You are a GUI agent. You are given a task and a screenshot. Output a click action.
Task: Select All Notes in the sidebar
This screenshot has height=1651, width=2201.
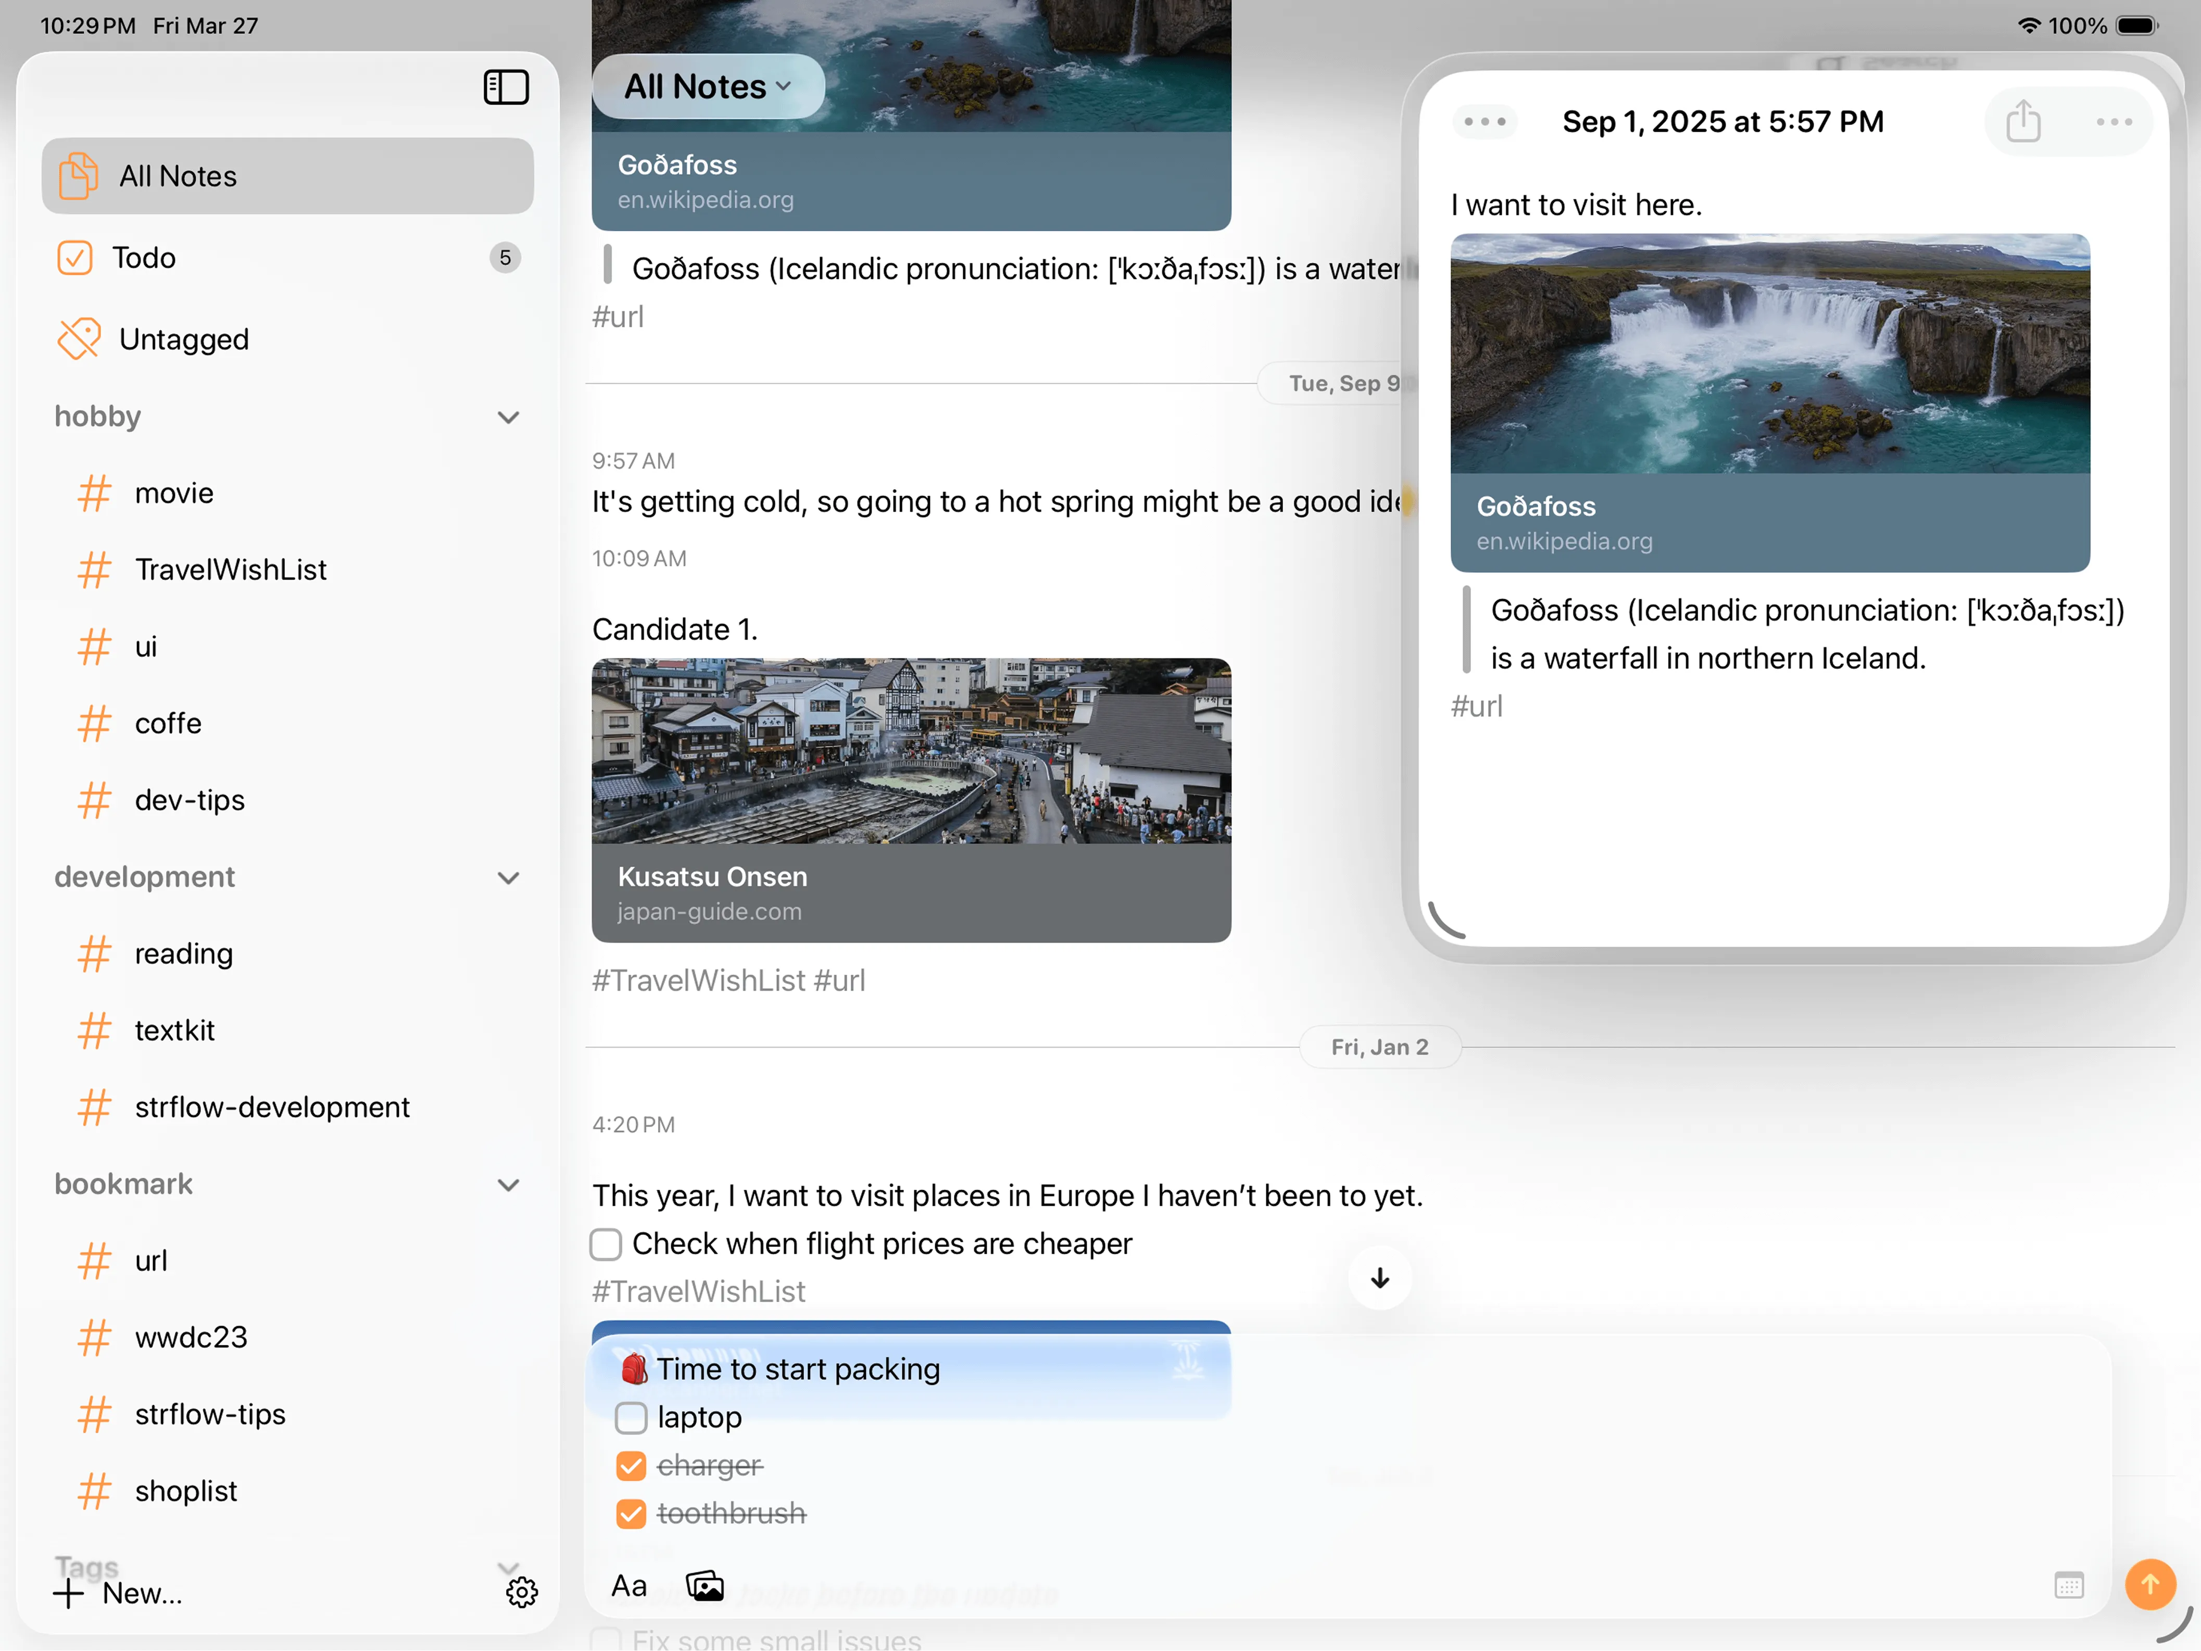pyautogui.click(x=287, y=176)
